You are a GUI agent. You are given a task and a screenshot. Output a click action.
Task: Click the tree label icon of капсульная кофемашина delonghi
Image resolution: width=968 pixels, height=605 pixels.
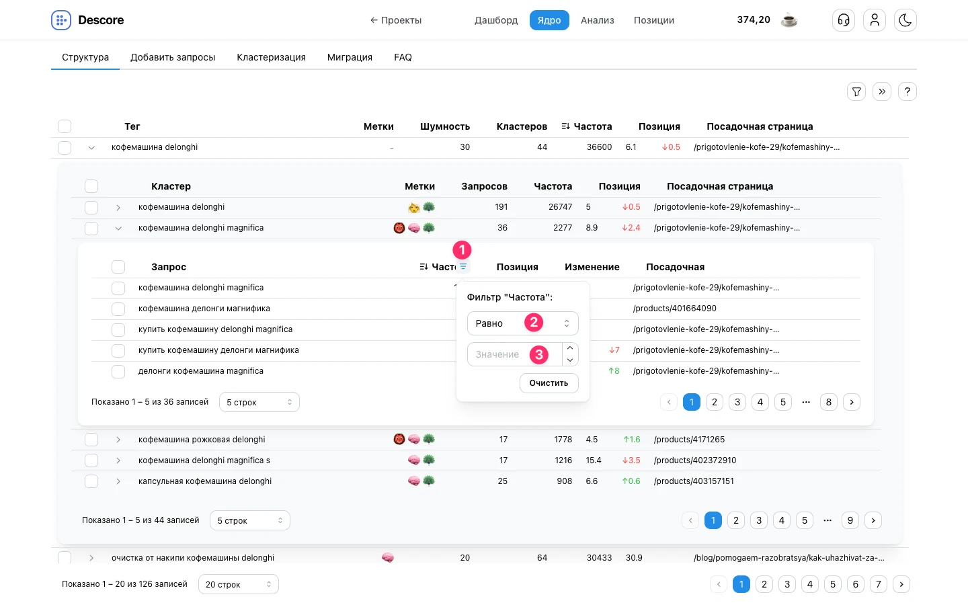pyautogui.click(x=429, y=481)
